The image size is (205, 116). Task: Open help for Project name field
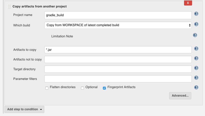pos(196,14)
